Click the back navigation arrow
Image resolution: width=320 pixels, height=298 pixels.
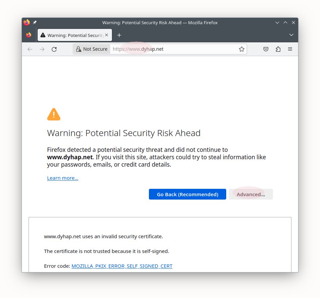(30, 49)
